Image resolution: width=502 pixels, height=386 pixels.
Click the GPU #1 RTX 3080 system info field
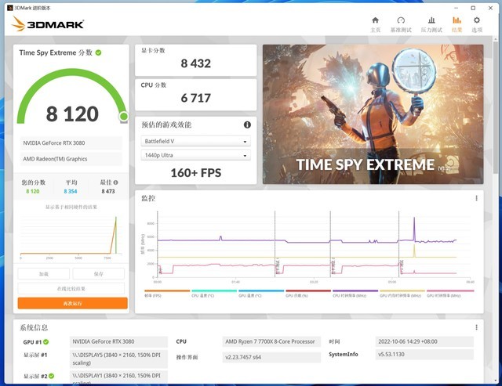pyautogui.click(x=118, y=341)
